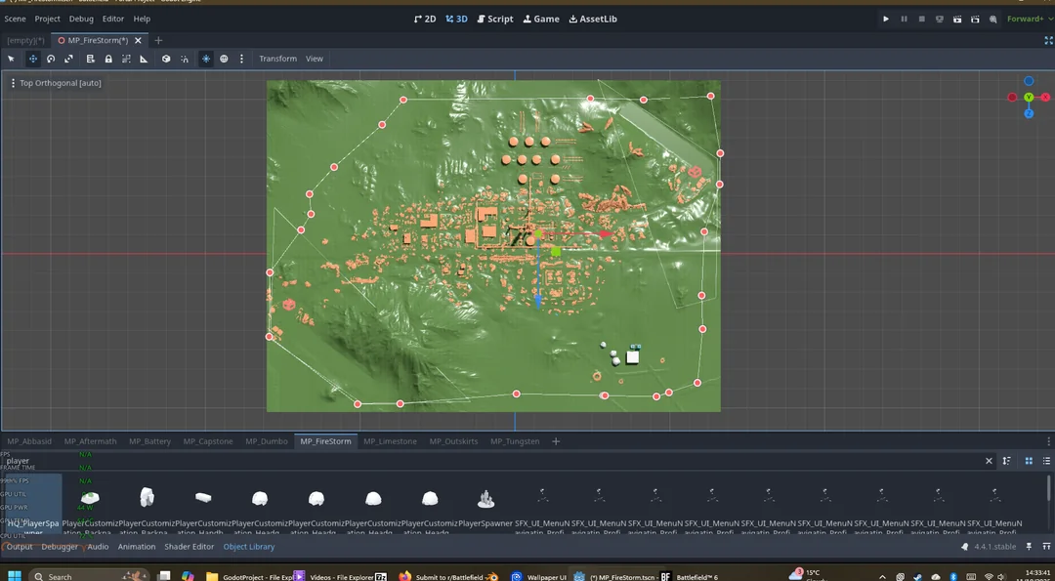Open the AssetLib workspace

(x=593, y=19)
